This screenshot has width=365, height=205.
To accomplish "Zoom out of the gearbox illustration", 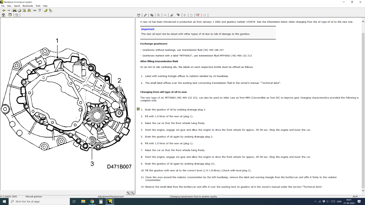I will (x=132, y=193).
